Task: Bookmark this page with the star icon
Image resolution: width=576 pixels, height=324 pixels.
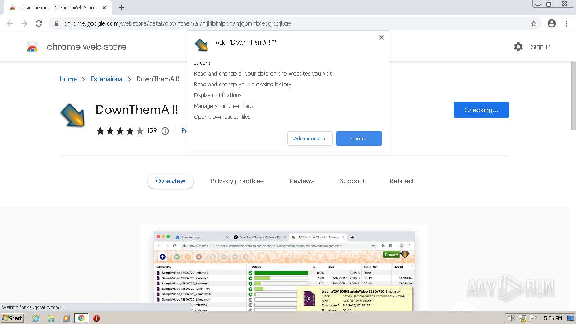Action: 534,23
